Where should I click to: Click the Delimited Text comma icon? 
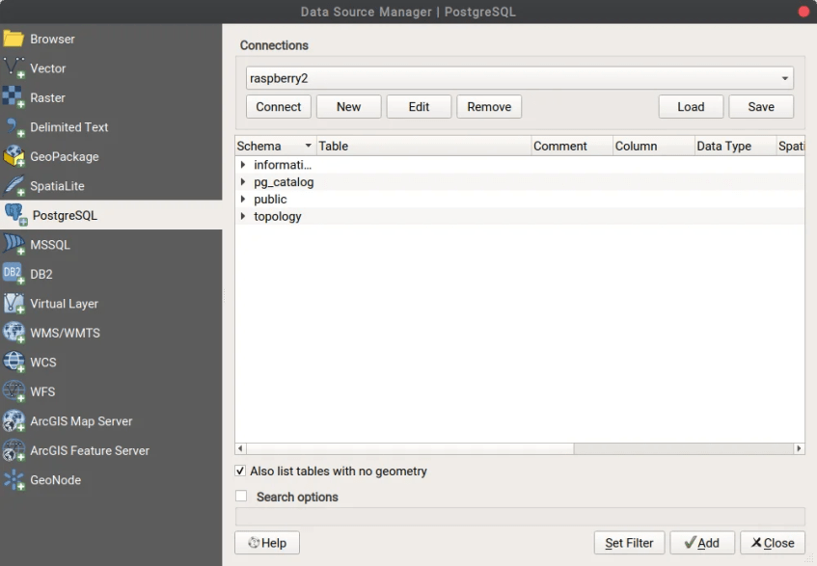pos(14,127)
